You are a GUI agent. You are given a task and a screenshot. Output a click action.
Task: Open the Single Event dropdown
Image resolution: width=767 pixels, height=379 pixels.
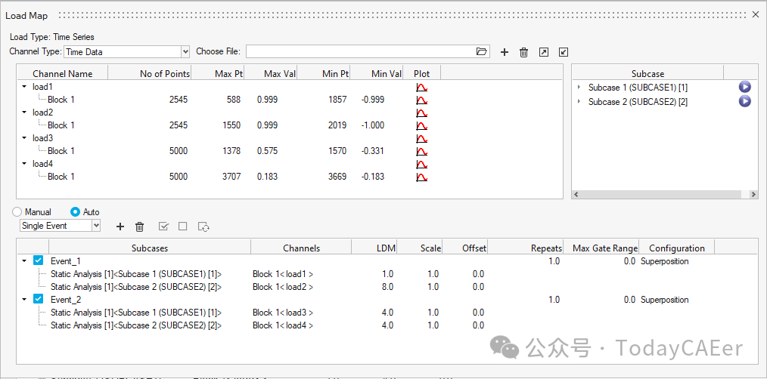95,226
